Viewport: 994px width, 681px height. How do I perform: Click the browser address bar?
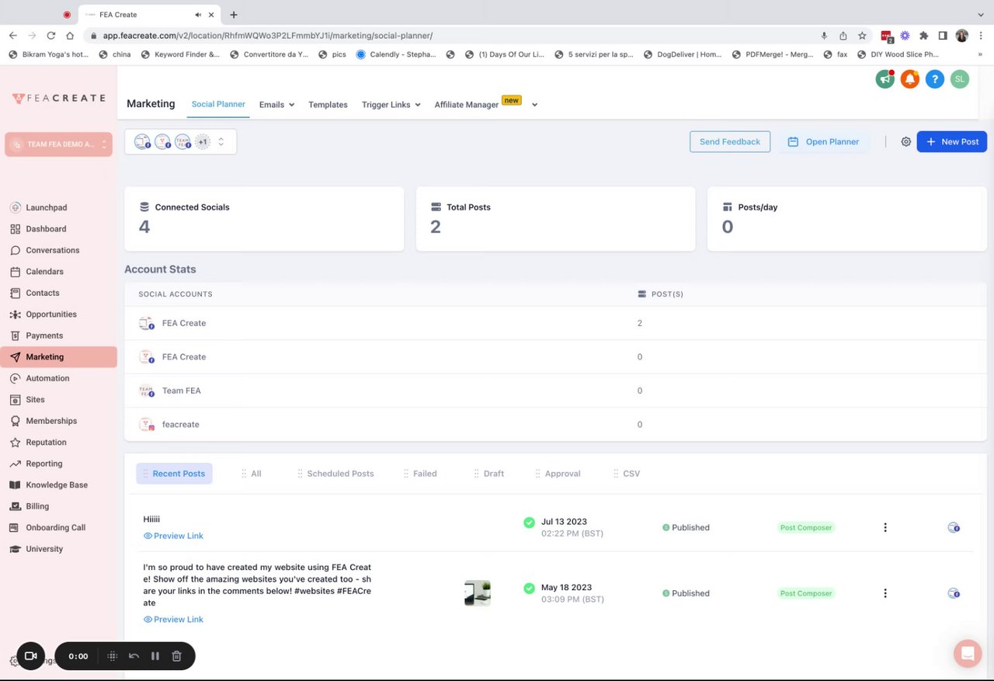click(x=450, y=36)
